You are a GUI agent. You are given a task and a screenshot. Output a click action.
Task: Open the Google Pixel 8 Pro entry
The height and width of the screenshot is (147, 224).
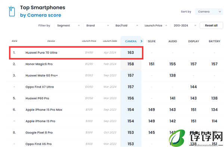click(39, 132)
